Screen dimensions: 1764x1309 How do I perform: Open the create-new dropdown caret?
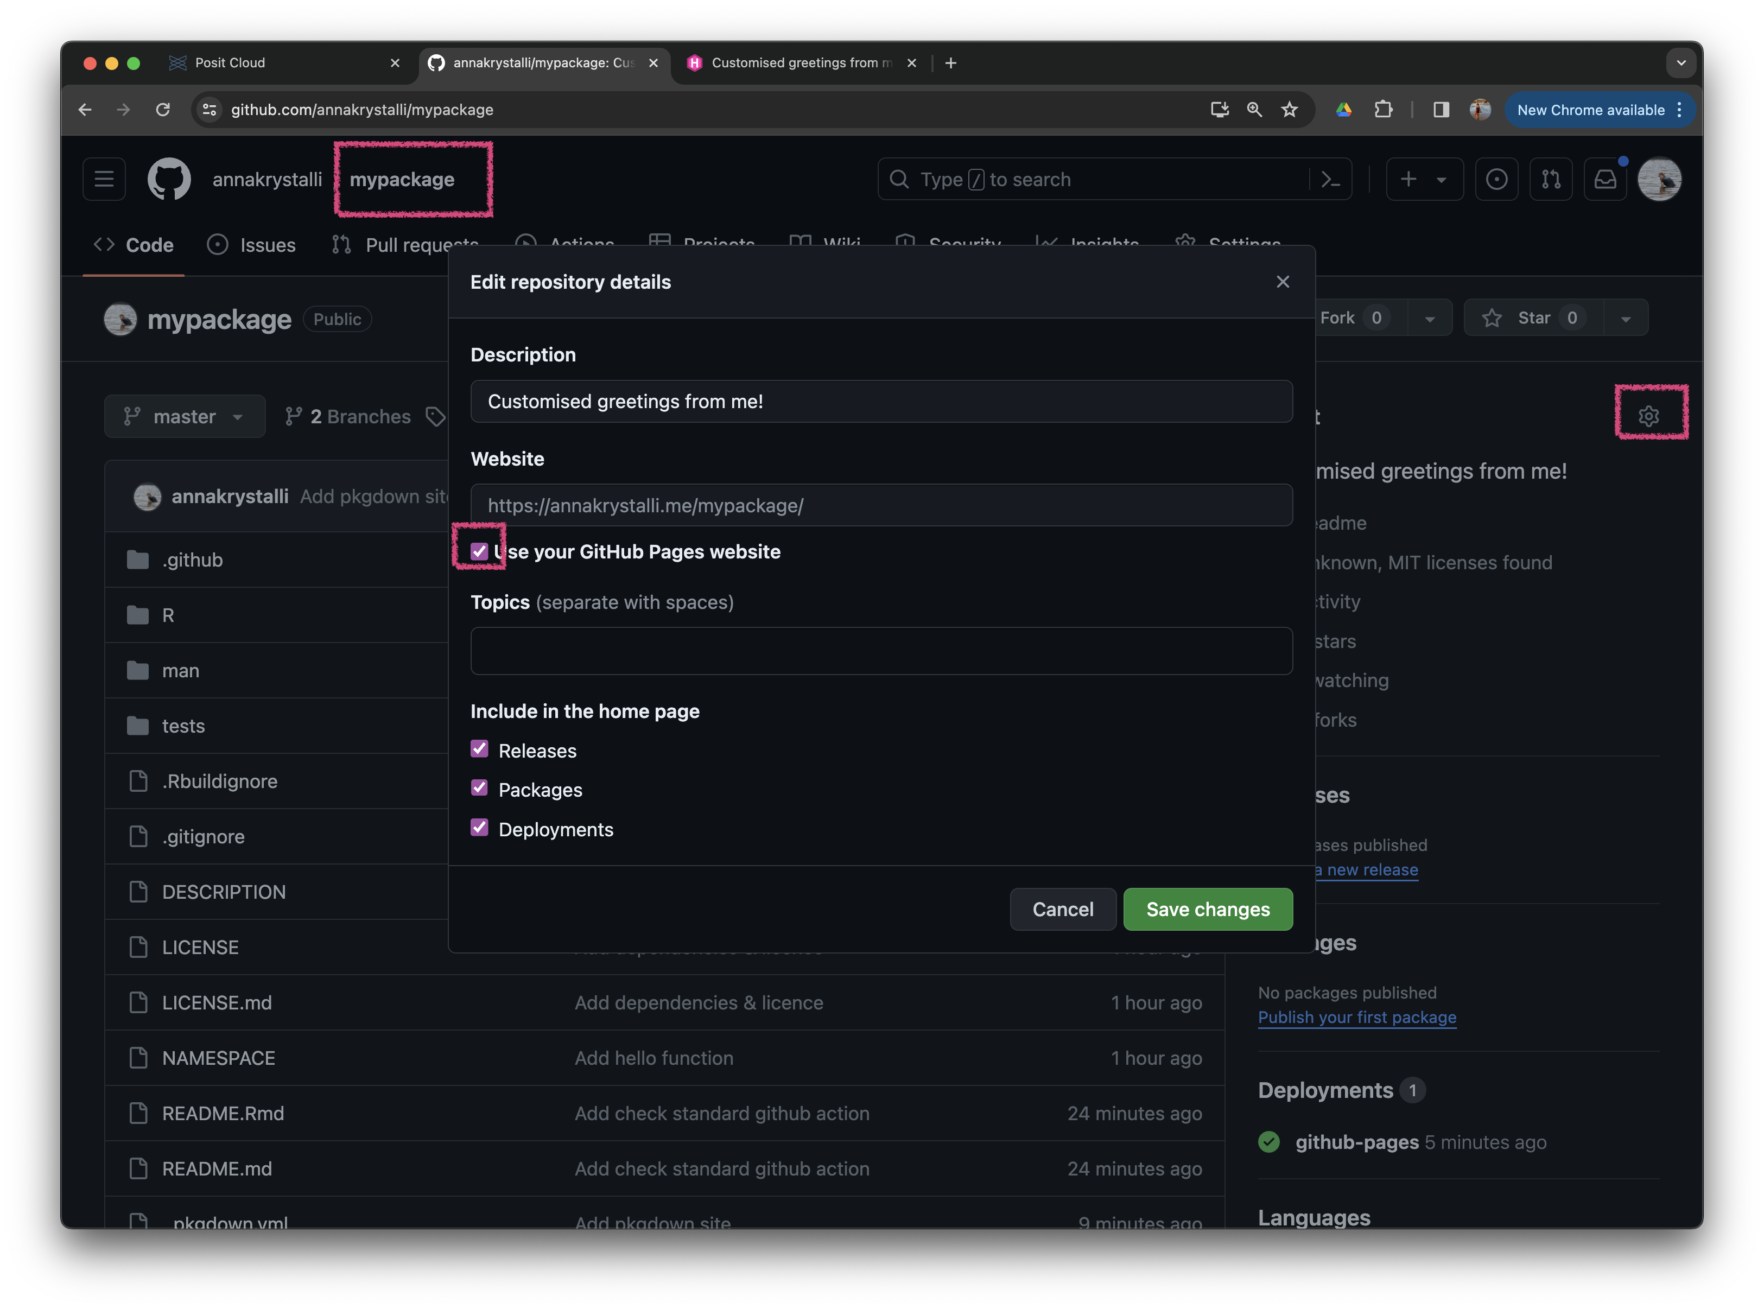point(1441,181)
